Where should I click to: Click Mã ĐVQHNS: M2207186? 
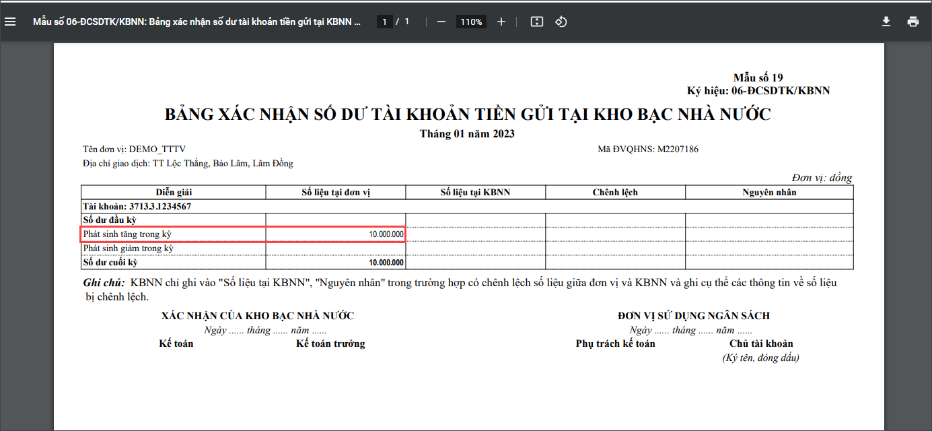(648, 149)
